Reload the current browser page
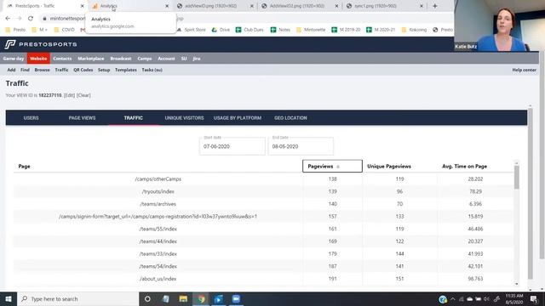The width and height of the screenshot is (545, 306). coord(31,19)
